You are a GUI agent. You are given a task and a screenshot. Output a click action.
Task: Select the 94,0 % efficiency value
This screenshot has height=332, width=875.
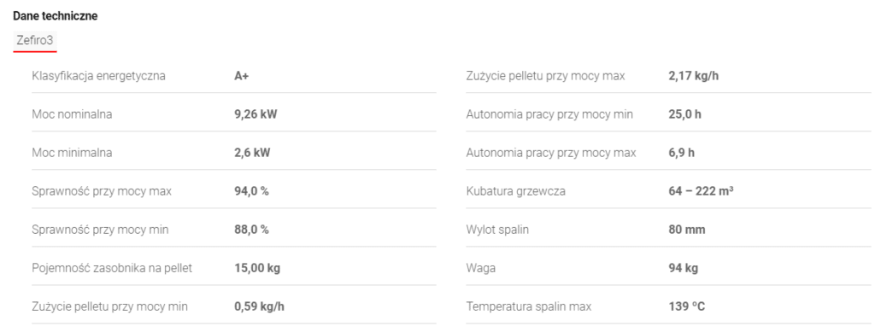click(252, 191)
